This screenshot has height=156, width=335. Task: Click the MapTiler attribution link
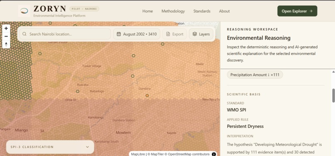(x=156, y=154)
